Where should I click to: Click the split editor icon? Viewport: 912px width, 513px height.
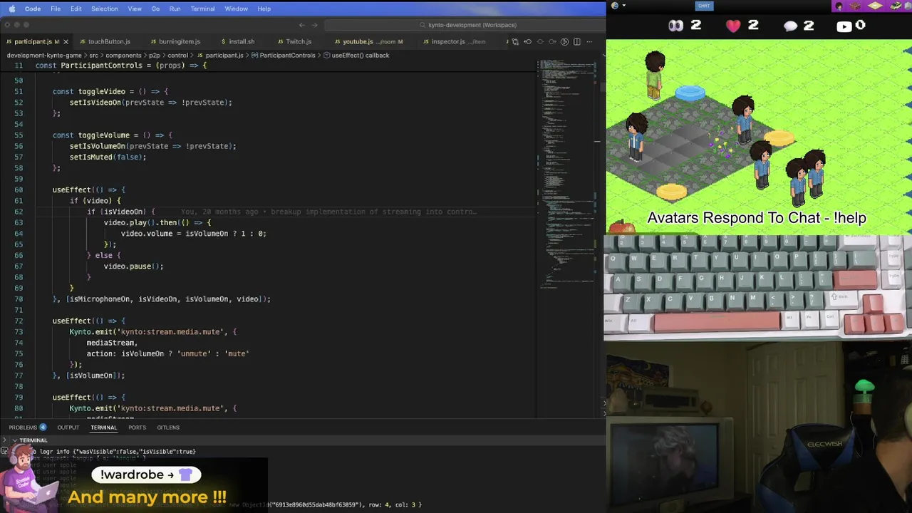click(x=577, y=41)
